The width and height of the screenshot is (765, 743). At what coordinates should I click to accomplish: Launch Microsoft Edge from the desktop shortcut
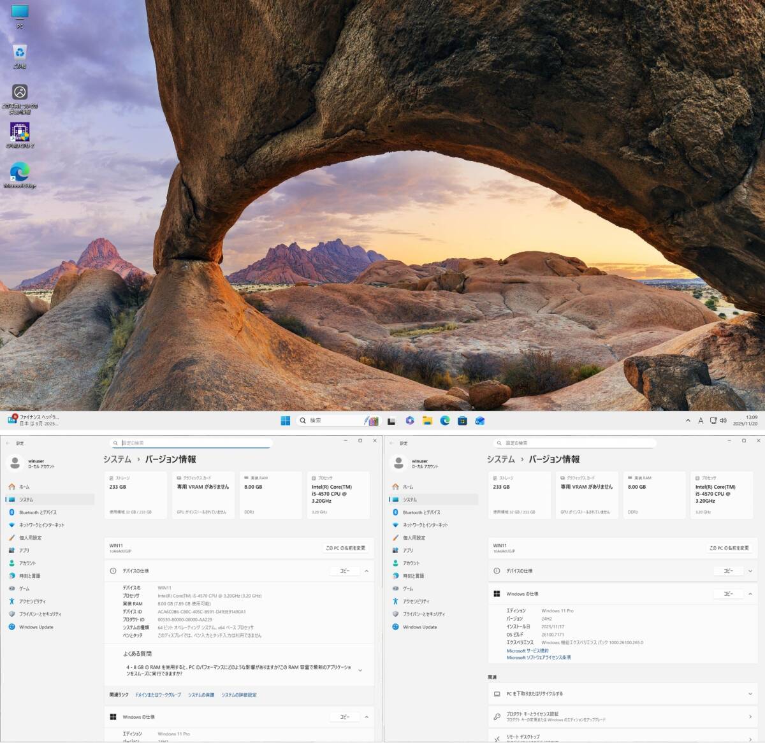(20, 174)
